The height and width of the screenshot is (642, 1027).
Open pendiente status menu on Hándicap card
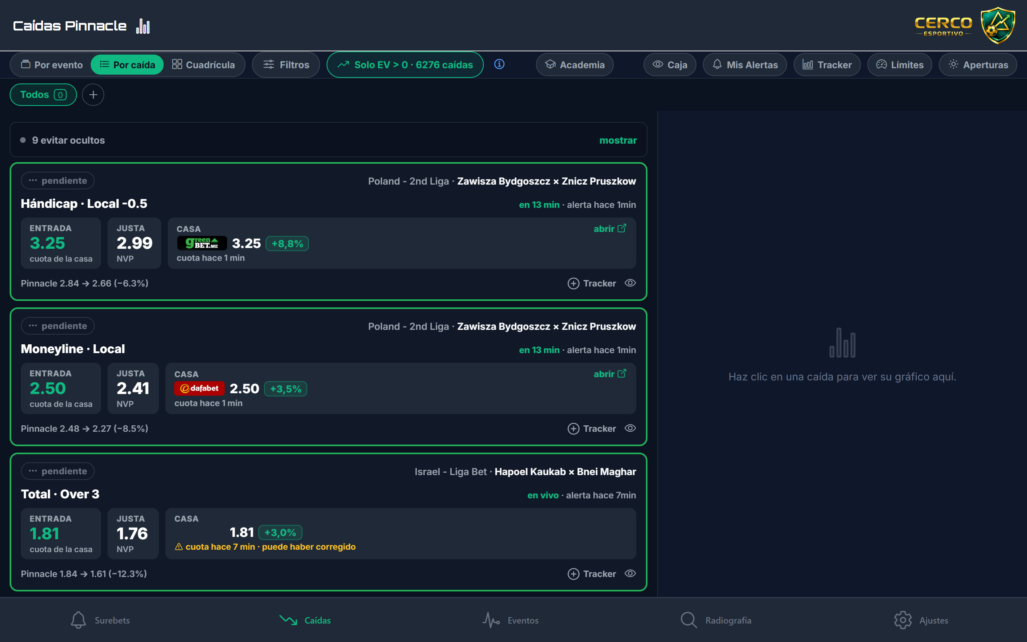tap(58, 181)
